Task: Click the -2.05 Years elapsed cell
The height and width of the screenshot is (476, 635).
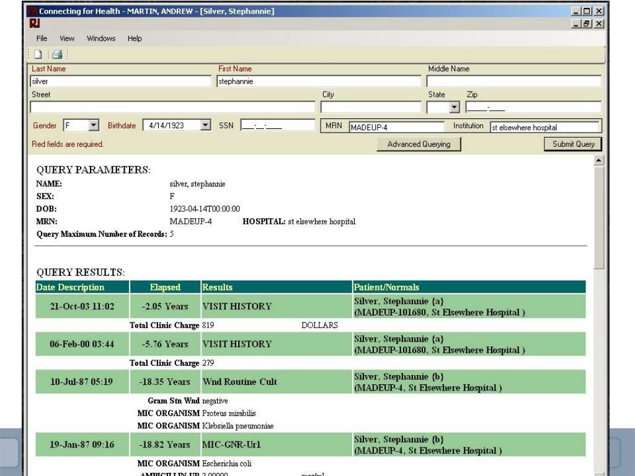Action: [165, 306]
